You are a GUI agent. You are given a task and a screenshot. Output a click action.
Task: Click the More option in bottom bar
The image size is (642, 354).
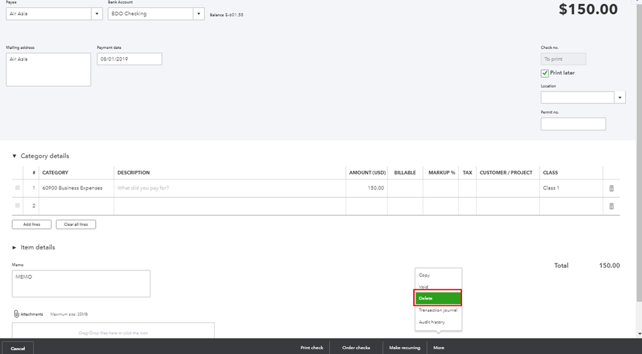pos(438,348)
